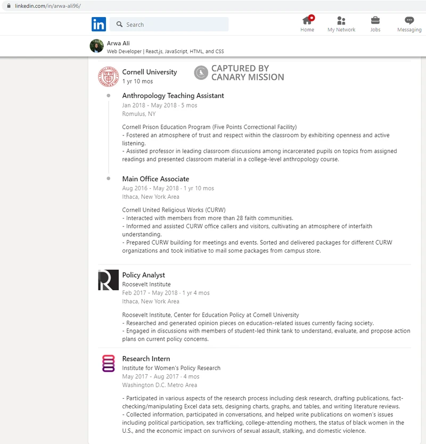The width and height of the screenshot is (426, 444).
Task: Click Roosevelt Institute company name
Action: coord(146,284)
